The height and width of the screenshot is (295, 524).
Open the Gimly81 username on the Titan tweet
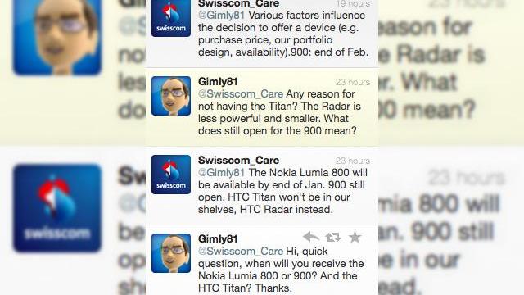(x=218, y=81)
